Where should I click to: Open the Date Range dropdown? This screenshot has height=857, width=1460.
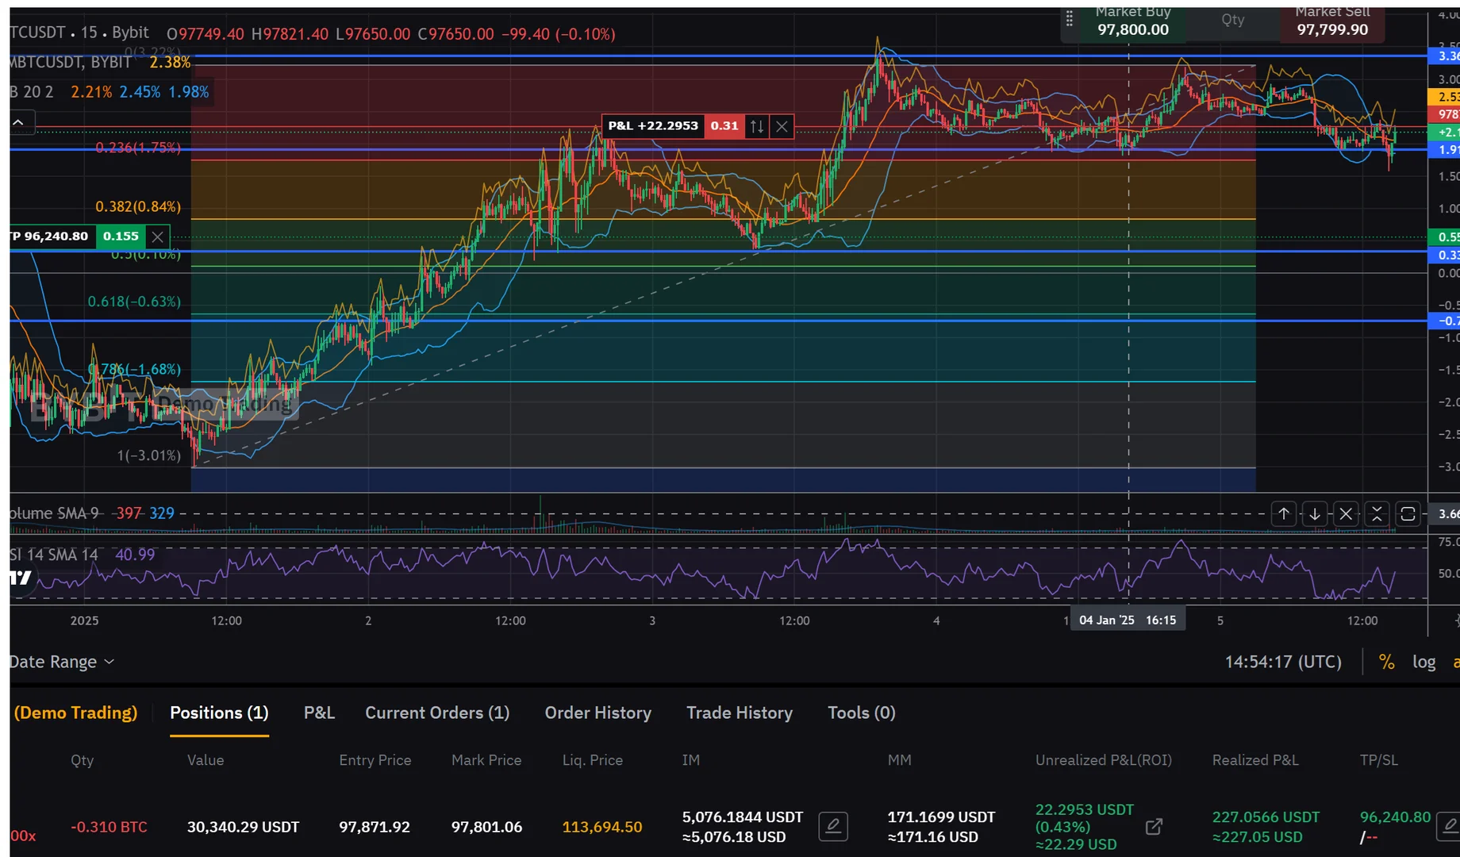pos(61,662)
